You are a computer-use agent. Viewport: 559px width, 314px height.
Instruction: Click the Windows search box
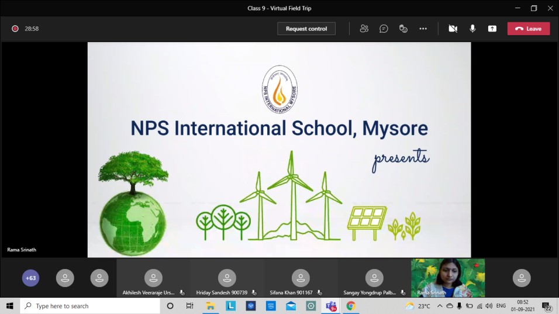tap(91, 306)
